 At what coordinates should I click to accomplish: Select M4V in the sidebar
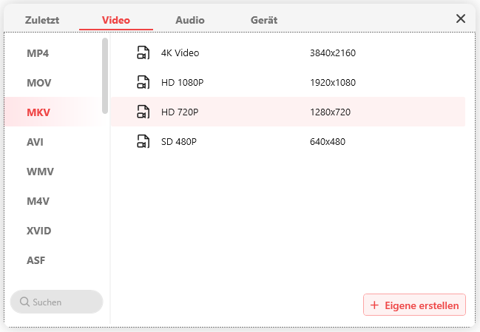[x=38, y=201]
